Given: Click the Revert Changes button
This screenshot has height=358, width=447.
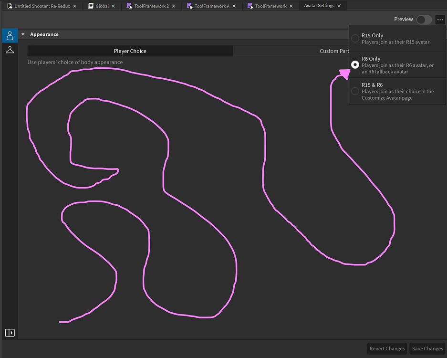Looking at the screenshot, I should click(x=387, y=348).
